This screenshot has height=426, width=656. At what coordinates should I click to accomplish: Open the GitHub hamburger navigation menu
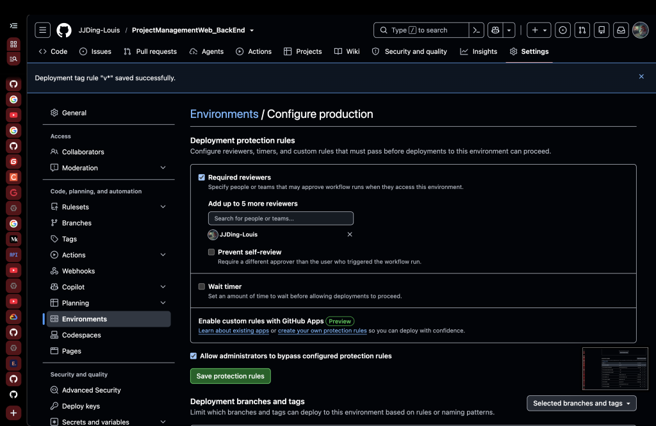coord(43,30)
